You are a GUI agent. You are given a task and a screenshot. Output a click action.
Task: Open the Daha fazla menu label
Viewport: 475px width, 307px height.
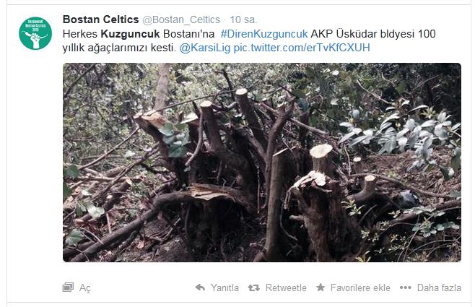coord(439,287)
